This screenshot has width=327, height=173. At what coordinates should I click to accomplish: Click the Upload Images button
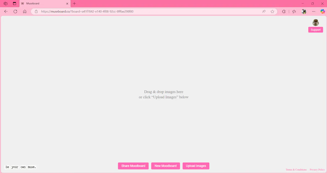pos(196,166)
